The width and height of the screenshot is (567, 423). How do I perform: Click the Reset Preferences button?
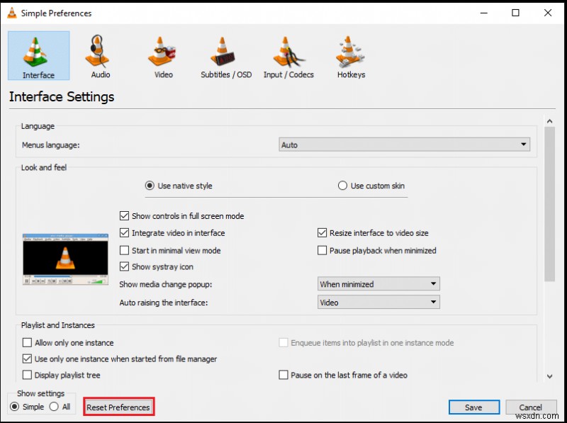pos(118,406)
